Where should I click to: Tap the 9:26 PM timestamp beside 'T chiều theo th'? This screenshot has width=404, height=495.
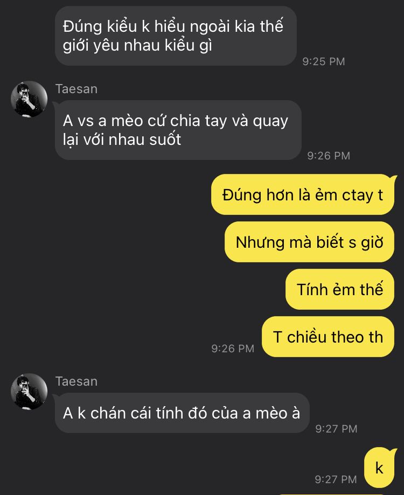[x=233, y=348]
